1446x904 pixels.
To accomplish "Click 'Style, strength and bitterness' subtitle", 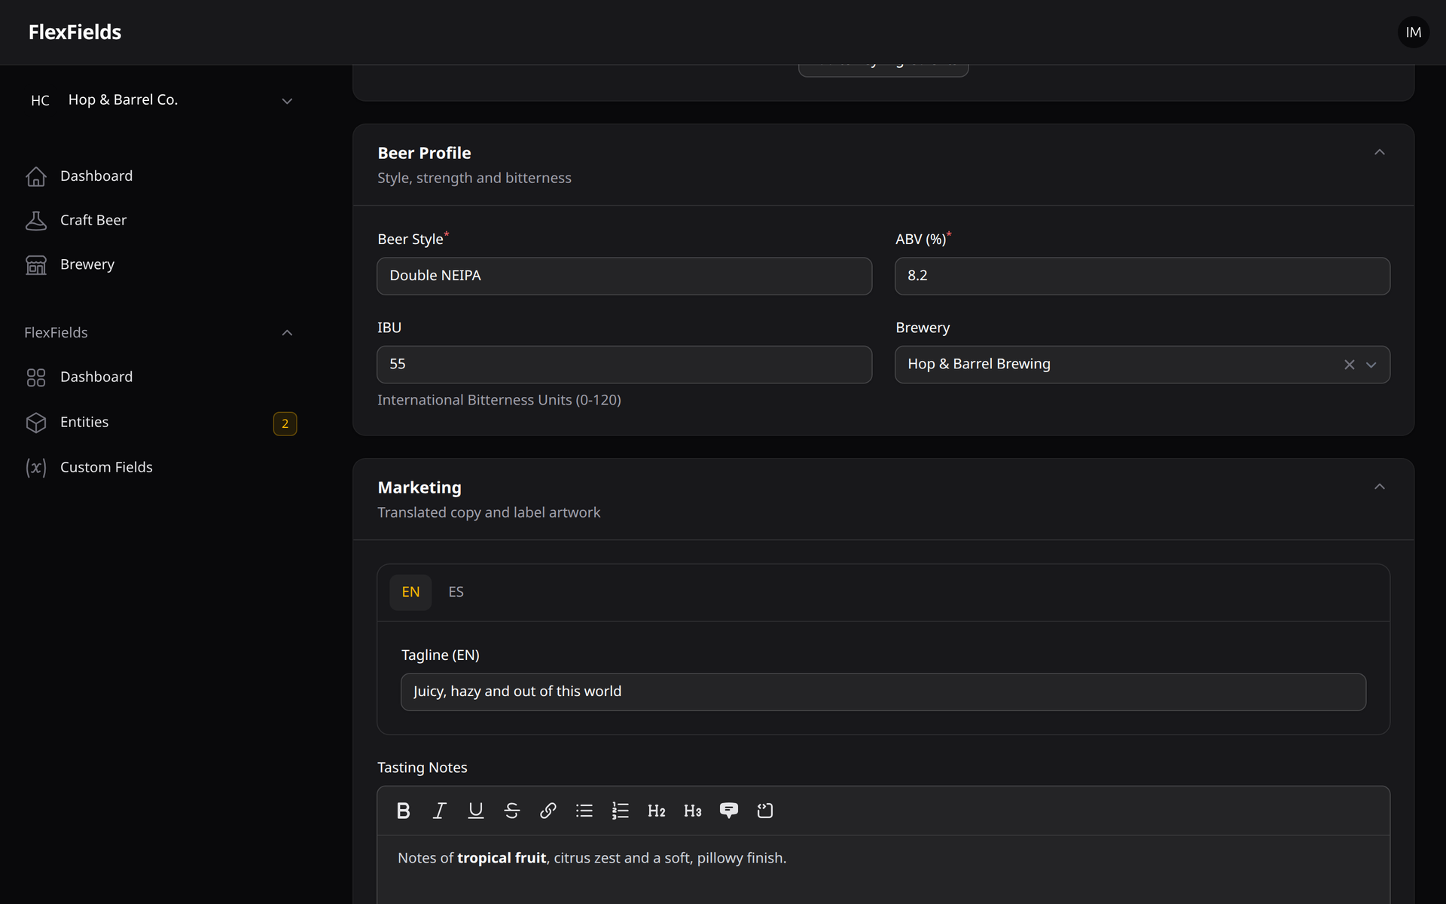I will [474, 178].
